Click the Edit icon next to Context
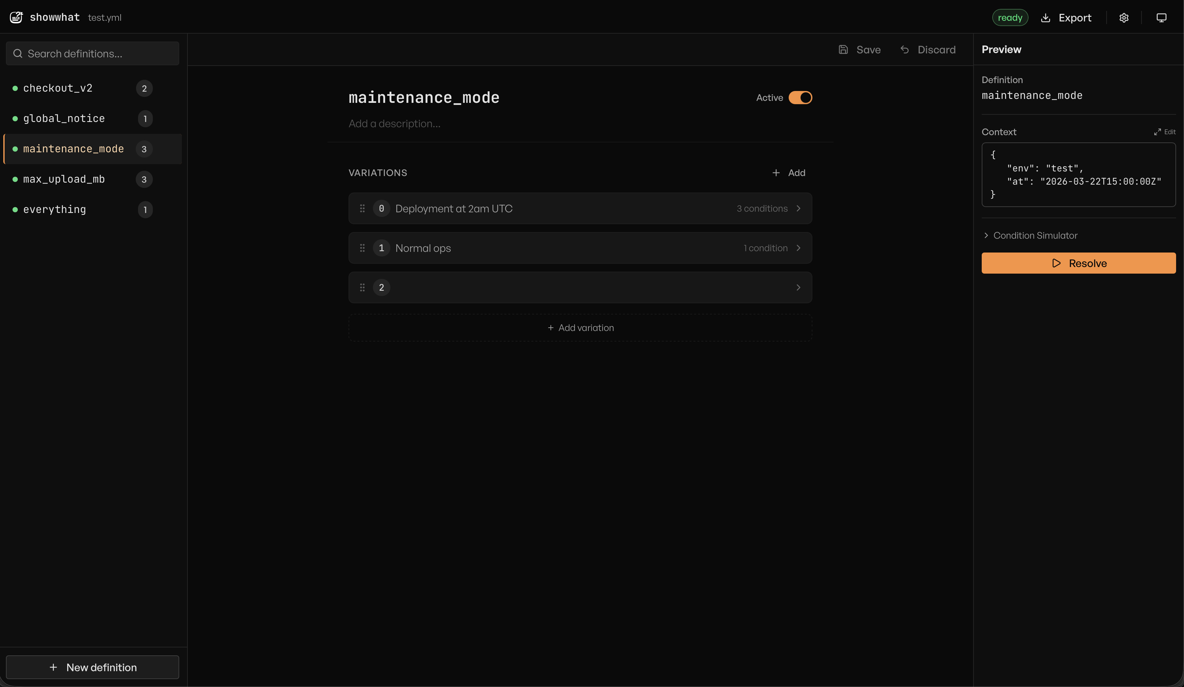This screenshot has height=687, width=1184. (1158, 132)
